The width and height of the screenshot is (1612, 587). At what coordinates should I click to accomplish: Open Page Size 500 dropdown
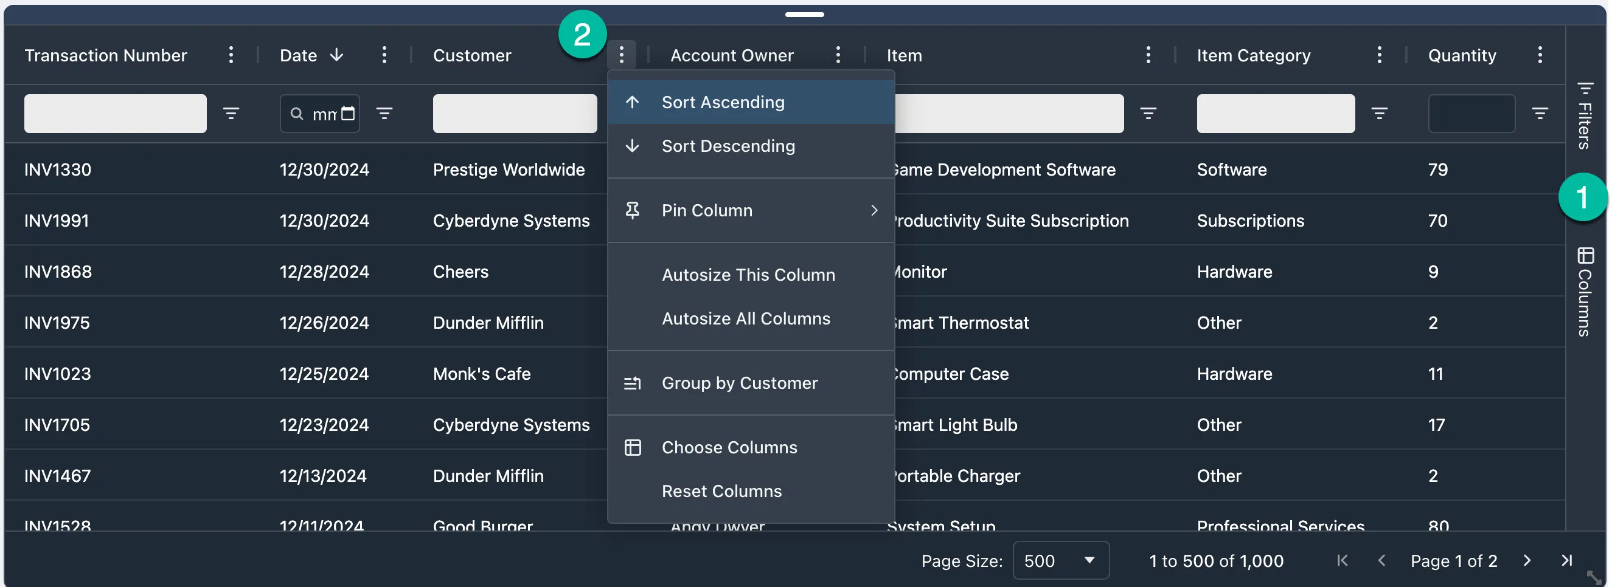coord(1060,560)
